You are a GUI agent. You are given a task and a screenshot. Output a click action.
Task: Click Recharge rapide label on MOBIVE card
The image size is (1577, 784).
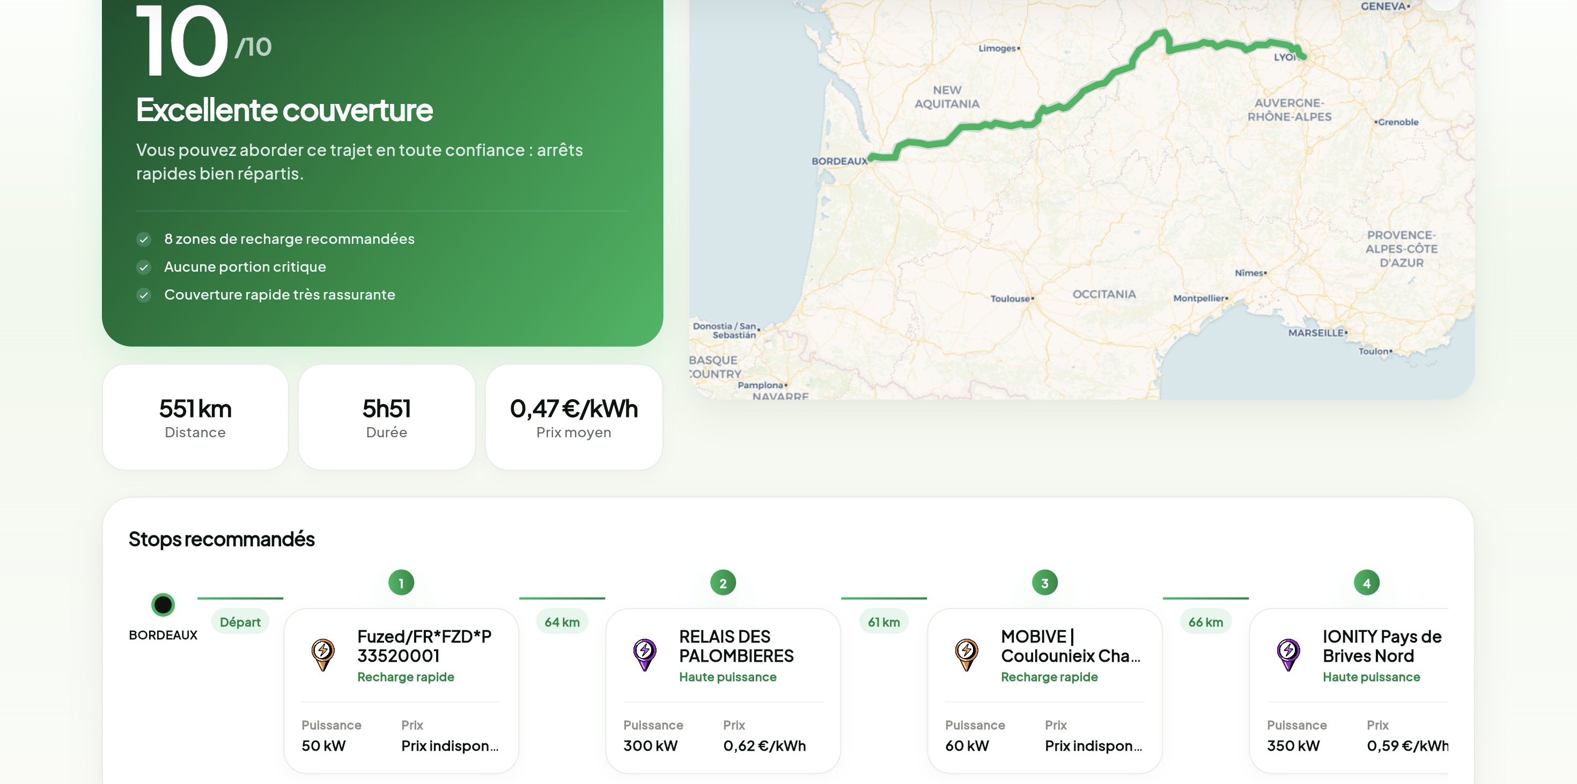pos(1049,677)
